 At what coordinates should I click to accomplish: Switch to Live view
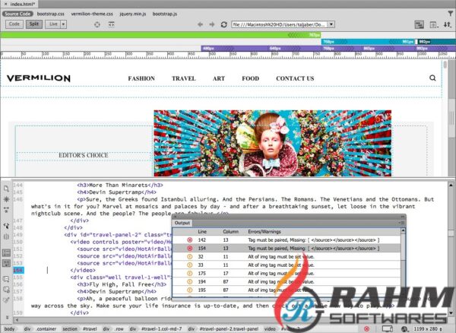pyautogui.click(x=53, y=24)
